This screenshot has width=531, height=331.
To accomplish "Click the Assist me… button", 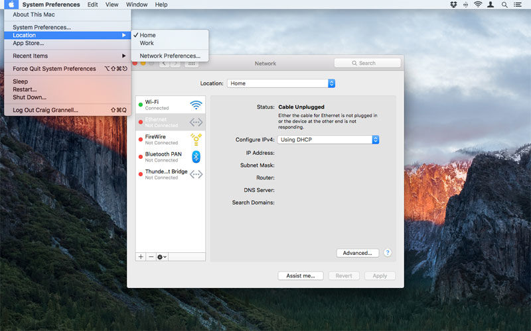I will tap(301, 276).
